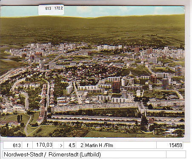Open the aerial postcard image
Image resolution: width=192 pixels, height=159 pixels.
92,72
